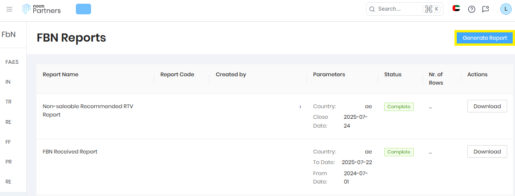Image resolution: width=515 pixels, height=196 pixels.
Task: Open the PR sidebar item
Action: [x=8, y=162]
